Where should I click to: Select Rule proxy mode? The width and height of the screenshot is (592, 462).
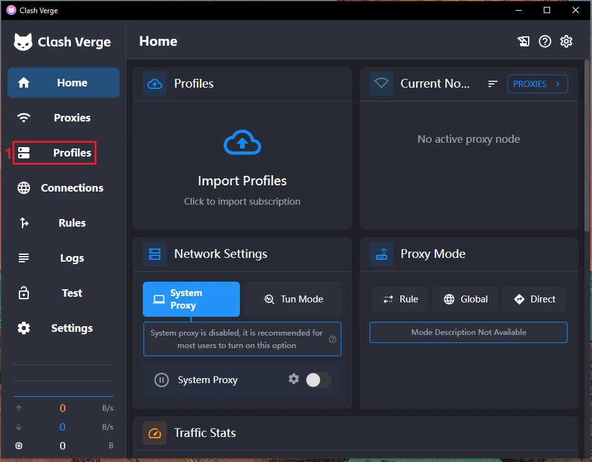click(400, 299)
